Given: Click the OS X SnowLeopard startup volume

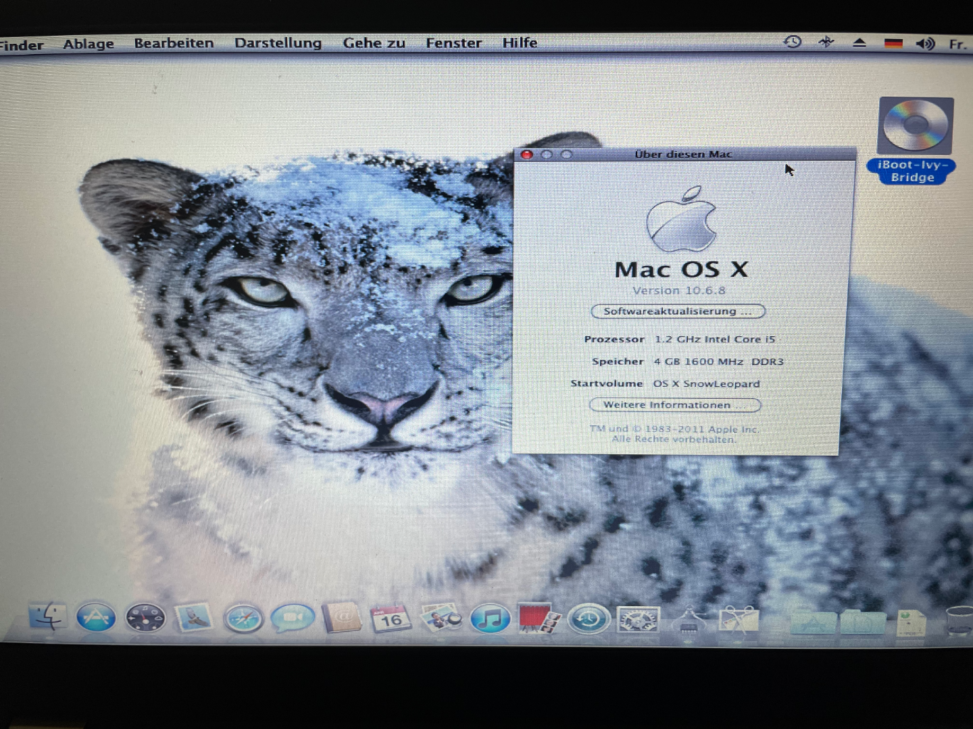Looking at the screenshot, I should pyautogui.click(x=706, y=383).
